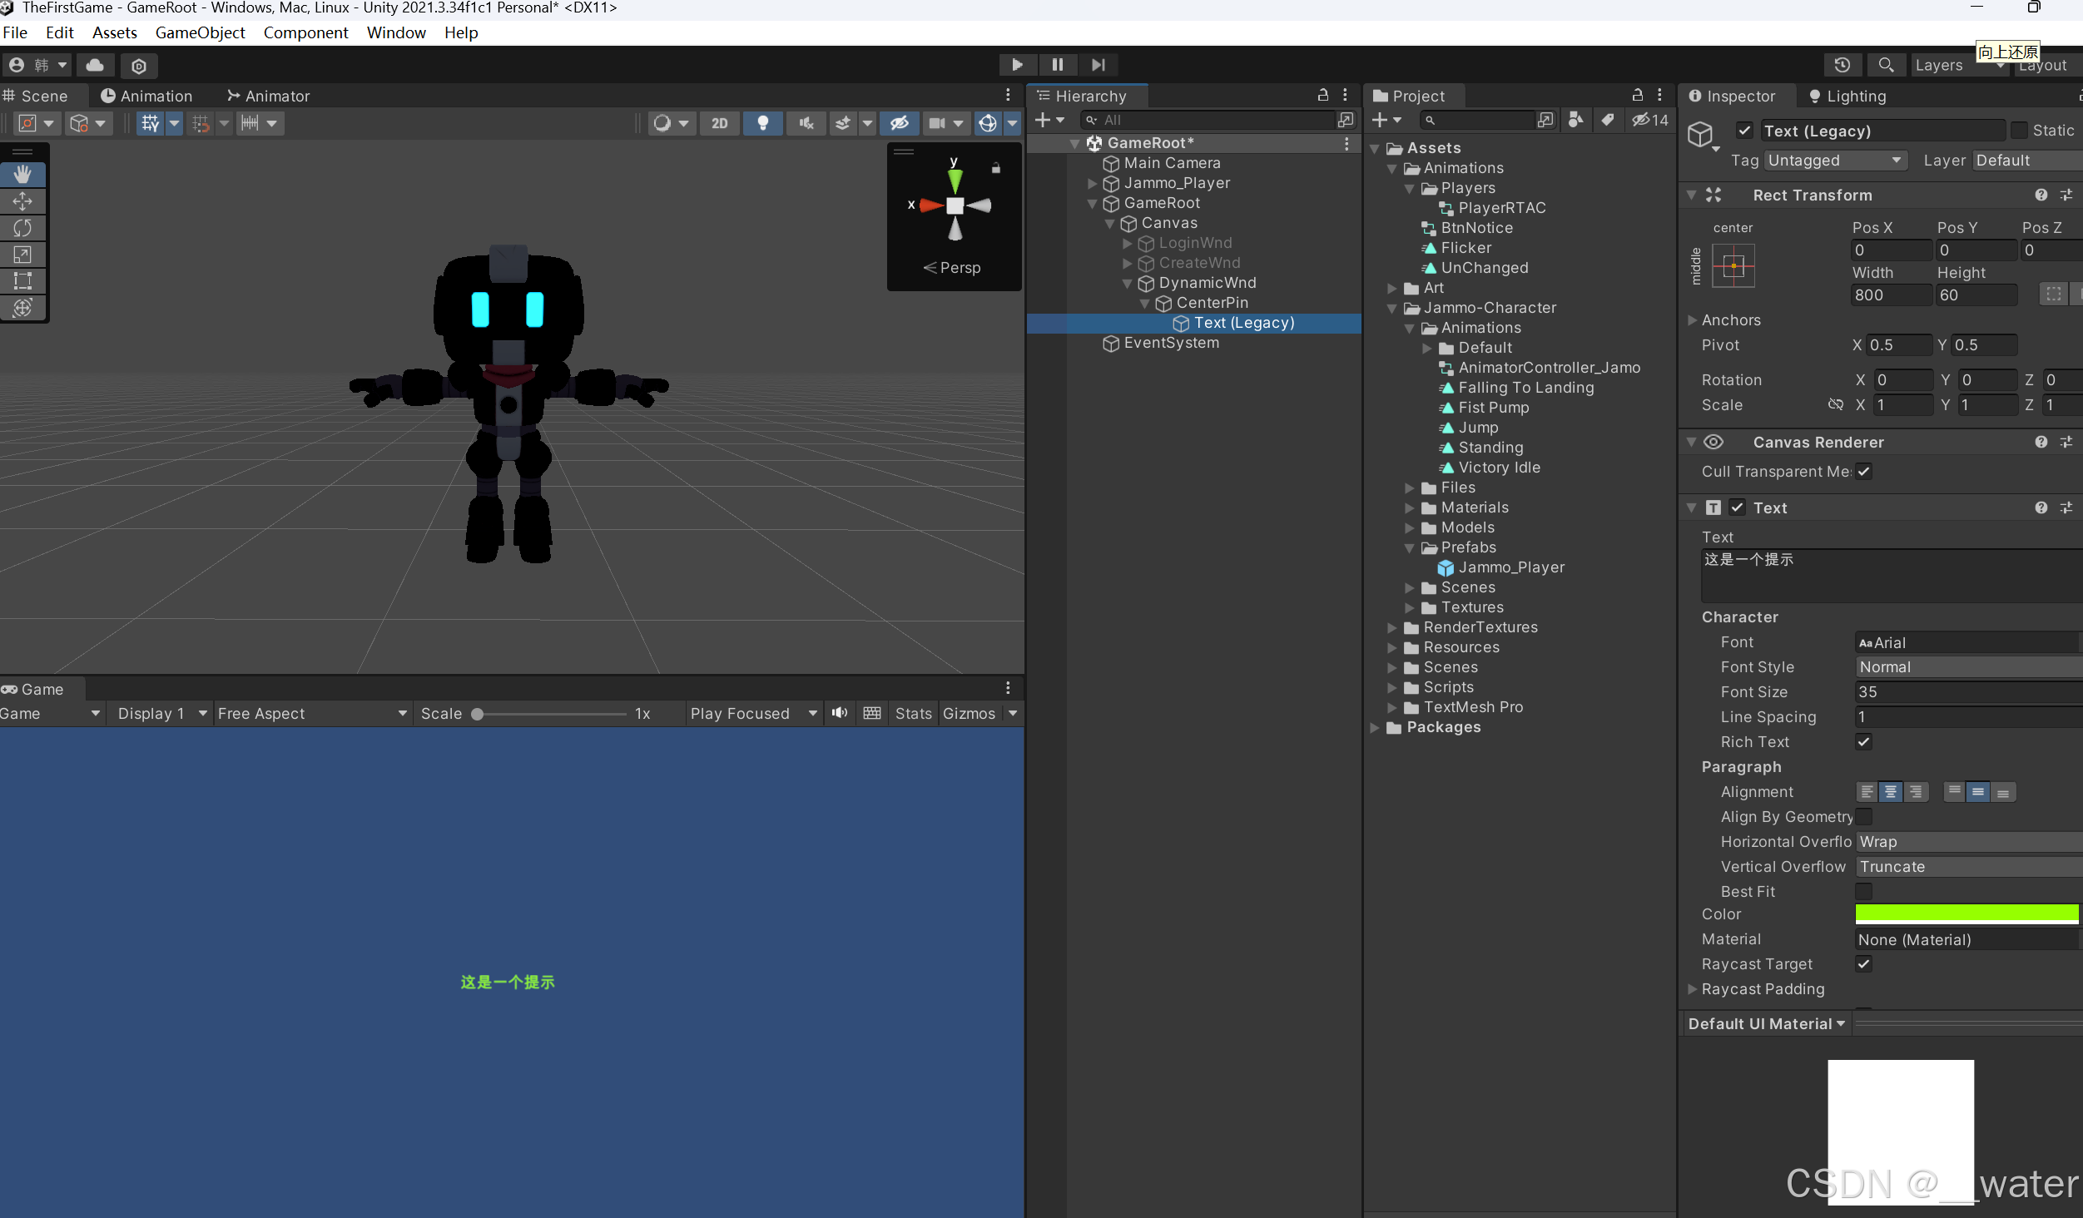The height and width of the screenshot is (1218, 2083).
Task: Select the Rect tool in Scene toolbar
Action: [22, 280]
